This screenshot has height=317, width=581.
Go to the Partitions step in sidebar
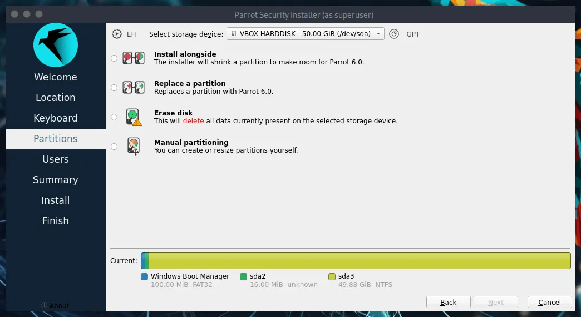click(x=56, y=139)
